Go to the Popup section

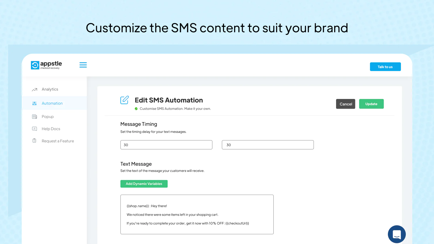click(48, 117)
